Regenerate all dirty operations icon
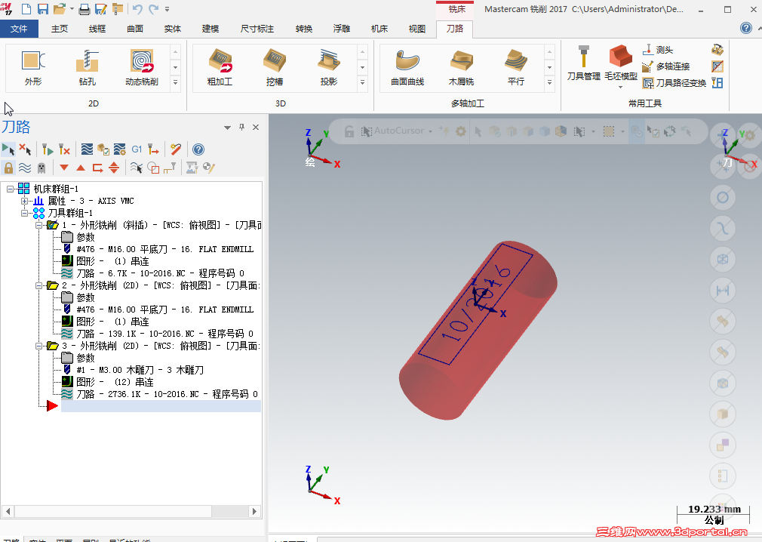Screen dimensions: 762x542 pyautogui.click(x=64, y=149)
